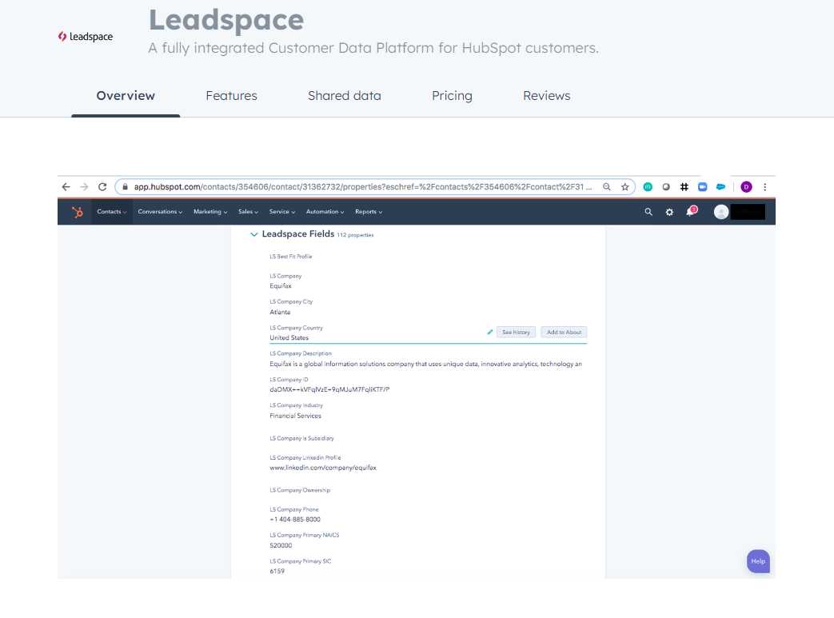Click the 112 properties count text
This screenshot has height=618, width=834.
tap(355, 235)
